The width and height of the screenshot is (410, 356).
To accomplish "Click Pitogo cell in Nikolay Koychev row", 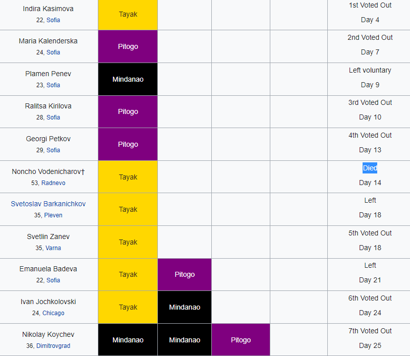I will pyautogui.click(x=241, y=340).
